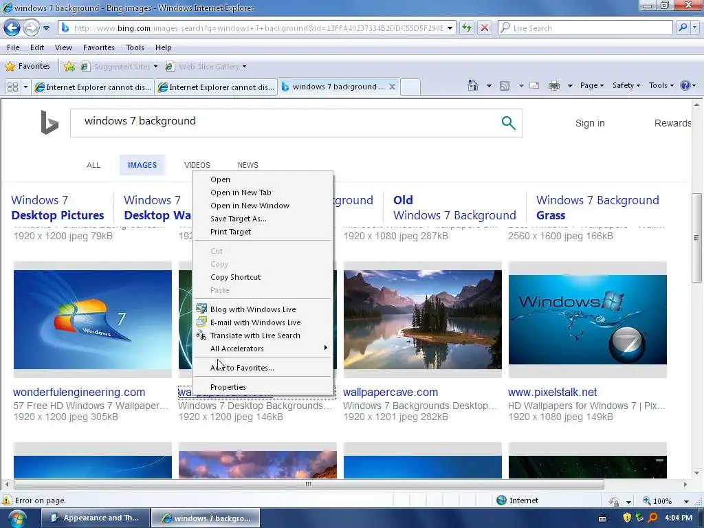Click the Read Mail icon
The width and height of the screenshot is (704, 528).
tap(534, 85)
